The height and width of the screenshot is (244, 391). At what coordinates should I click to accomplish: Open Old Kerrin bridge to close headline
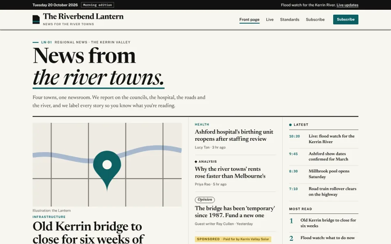(88, 233)
